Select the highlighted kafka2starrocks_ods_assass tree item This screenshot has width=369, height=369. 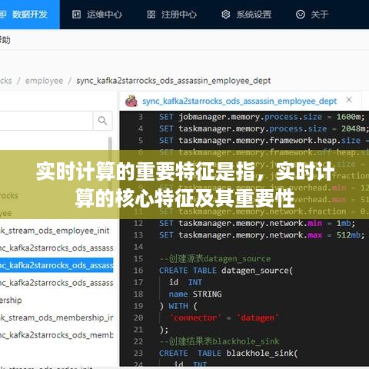point(56,265)
